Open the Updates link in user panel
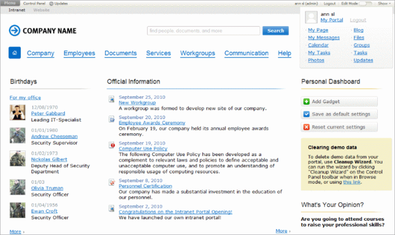The height and width of the screenshot is (235, 395). [x=363, y=60]
